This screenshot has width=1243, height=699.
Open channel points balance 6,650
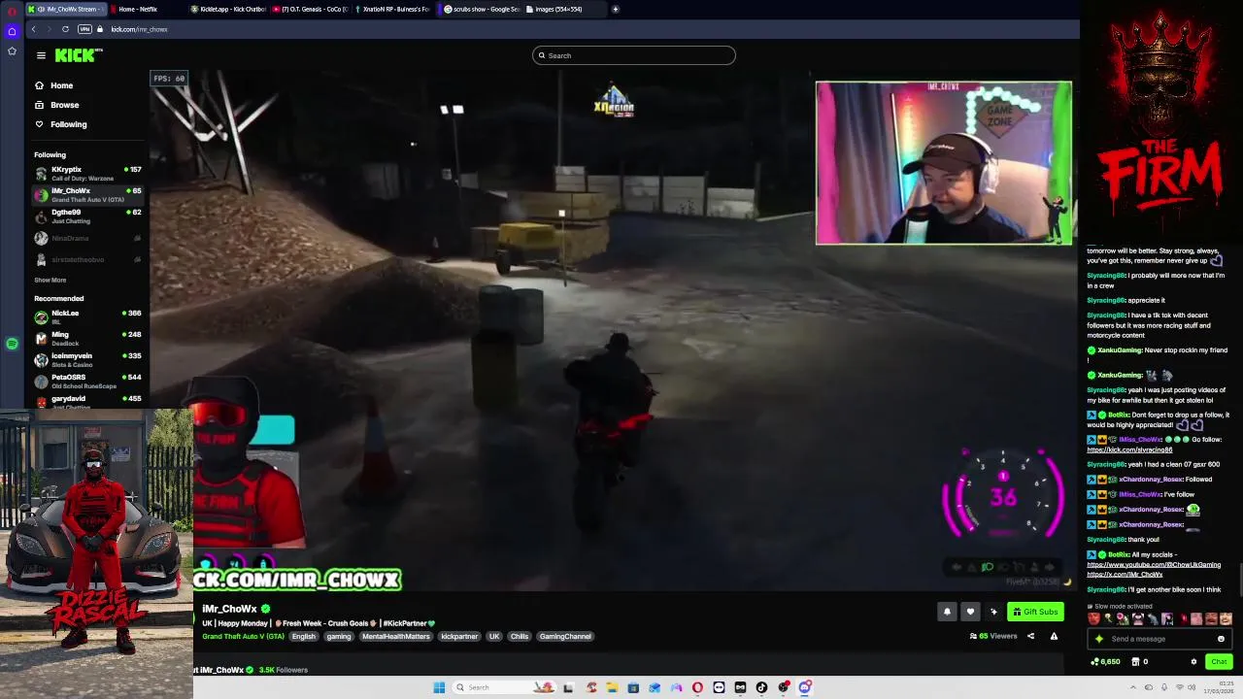point(1105,662)
